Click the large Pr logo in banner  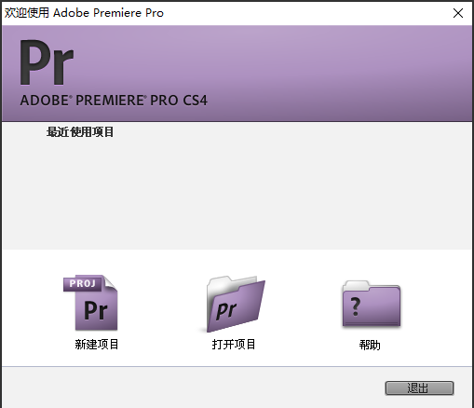click(x=47, y=62)
